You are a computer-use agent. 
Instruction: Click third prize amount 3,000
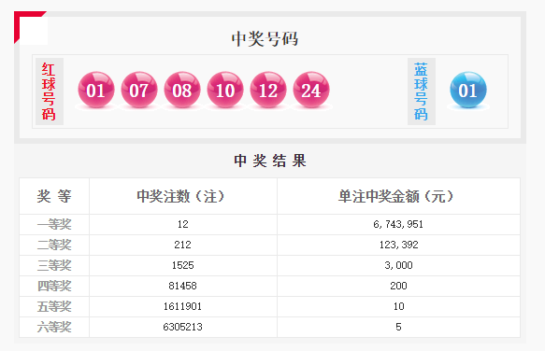[398, 265]
